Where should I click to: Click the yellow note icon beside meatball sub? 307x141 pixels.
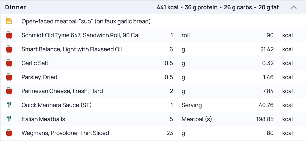[x=9, y=21]
